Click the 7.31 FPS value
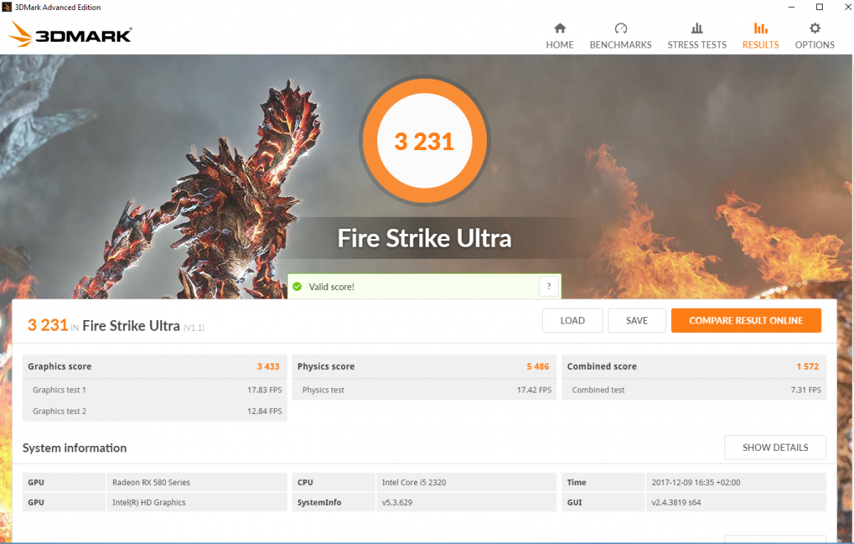The image size is (854, 544). (806, 390)
